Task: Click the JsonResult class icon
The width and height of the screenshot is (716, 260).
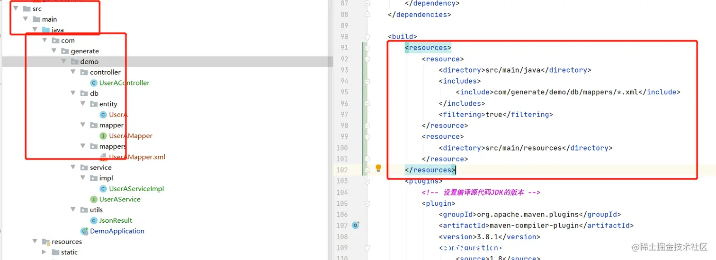Action: [x=94, y=220]
